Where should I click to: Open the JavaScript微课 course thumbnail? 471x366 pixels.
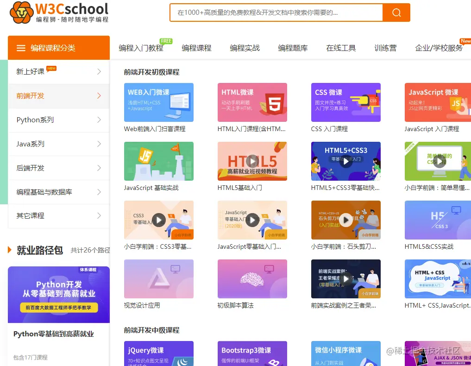tap(438, 102)
